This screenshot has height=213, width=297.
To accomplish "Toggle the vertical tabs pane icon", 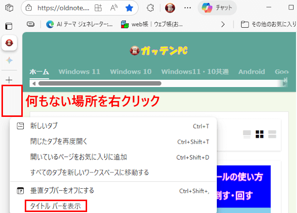I will point(9,26).
